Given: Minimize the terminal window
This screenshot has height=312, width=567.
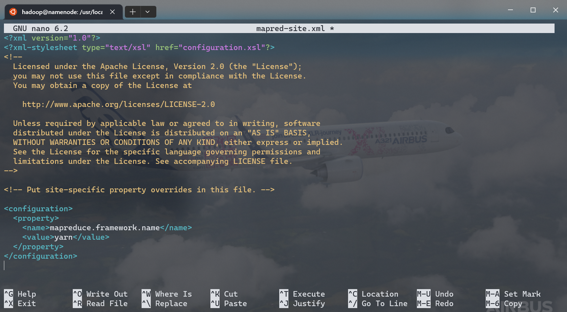Looking at the screenshot, I should tap(510, 10).
